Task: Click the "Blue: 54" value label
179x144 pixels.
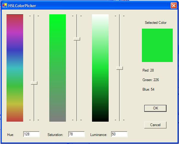Action: pyautogui.click(x=148, y=89)
